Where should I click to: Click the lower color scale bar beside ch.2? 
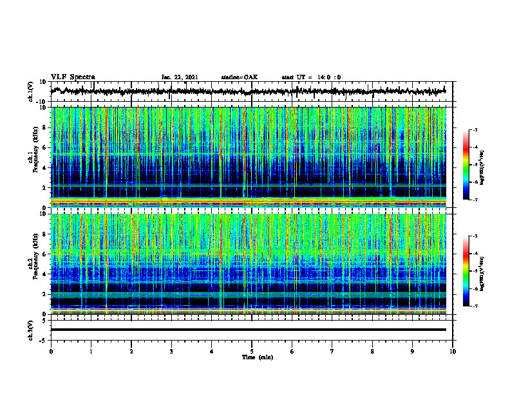coord(466,271)
